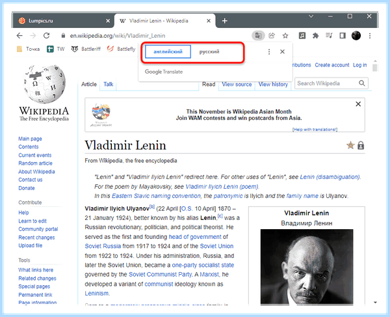Select русский in translate popup
Image resolution: width=390 pixels, height=317 pixels.
coord(209,51)
